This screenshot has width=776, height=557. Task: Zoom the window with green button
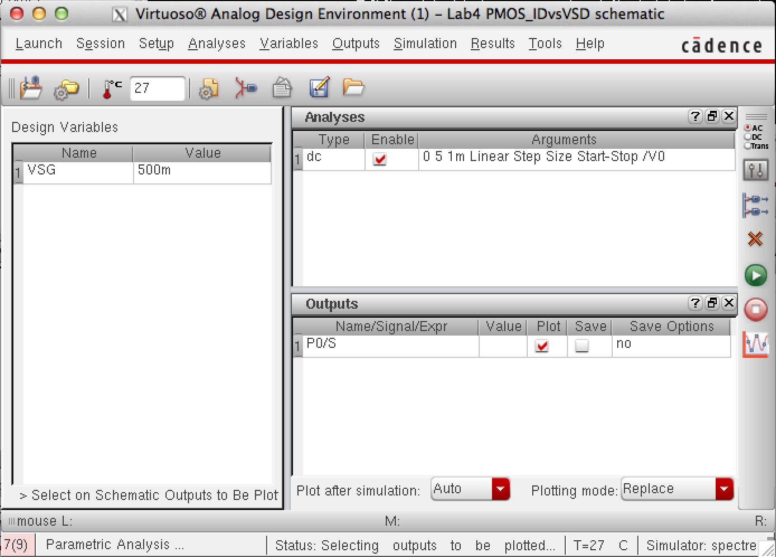pos(61,14)
